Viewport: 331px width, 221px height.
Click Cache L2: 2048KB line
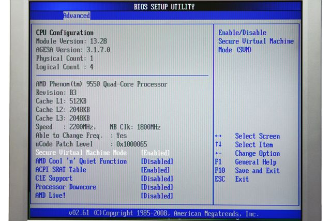point(63,110)
